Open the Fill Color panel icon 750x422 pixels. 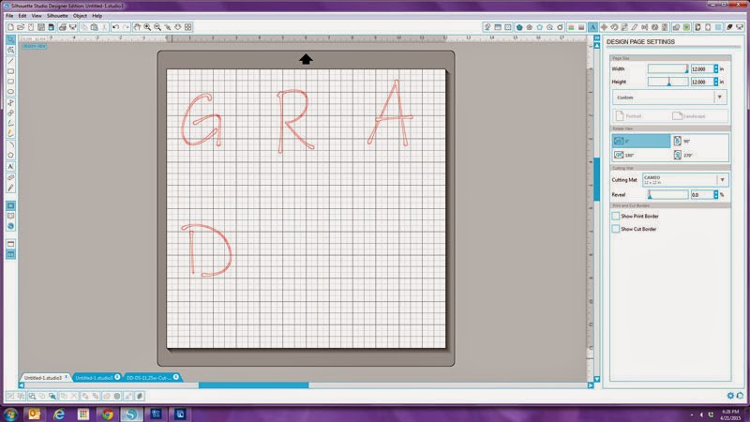point(519,27)
